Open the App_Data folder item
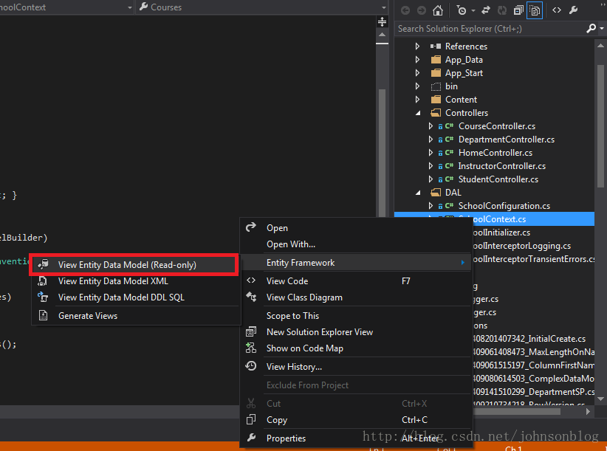This screenshot has height=451, width=607. tap(464, 60)
